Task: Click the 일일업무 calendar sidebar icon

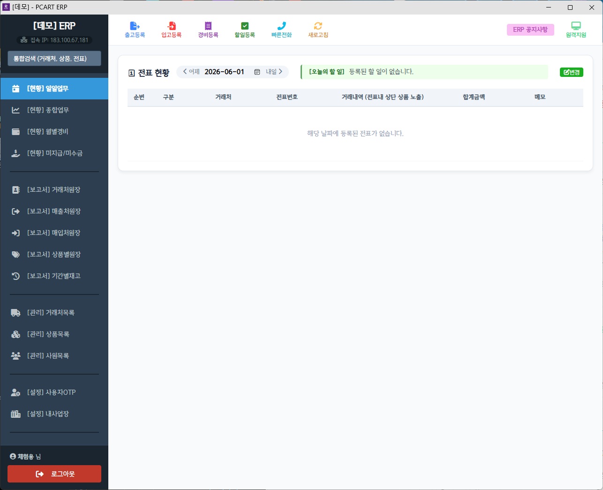Action: click(15, 89)
